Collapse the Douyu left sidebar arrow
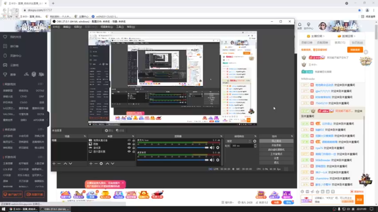Viewport: 378px width, 212px height. [x=48, y=120]
